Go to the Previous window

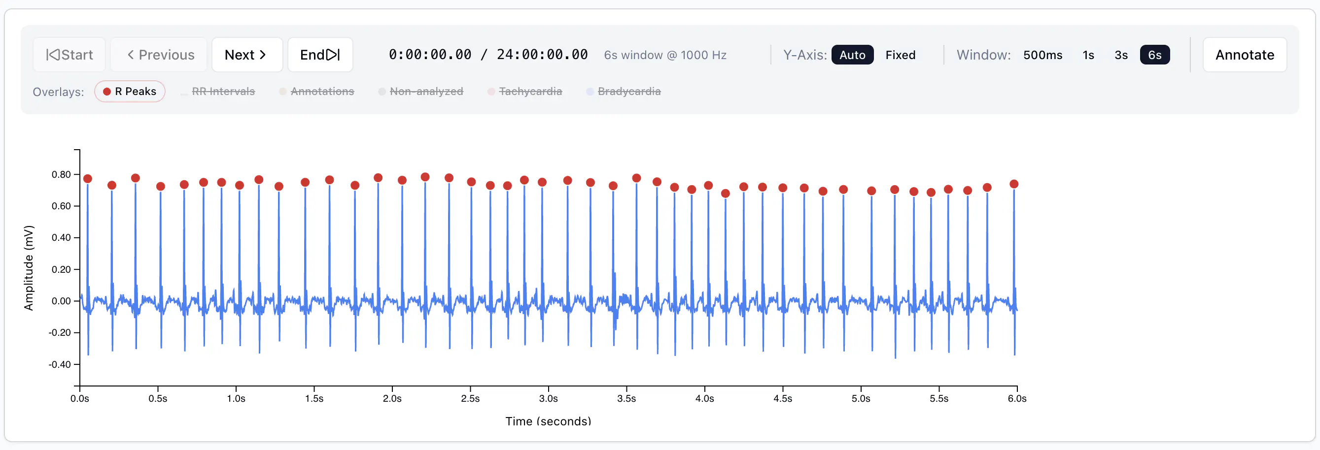coord(159,55)
